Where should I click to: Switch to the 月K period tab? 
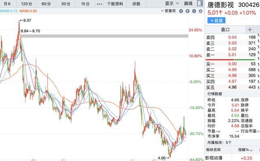7,4
